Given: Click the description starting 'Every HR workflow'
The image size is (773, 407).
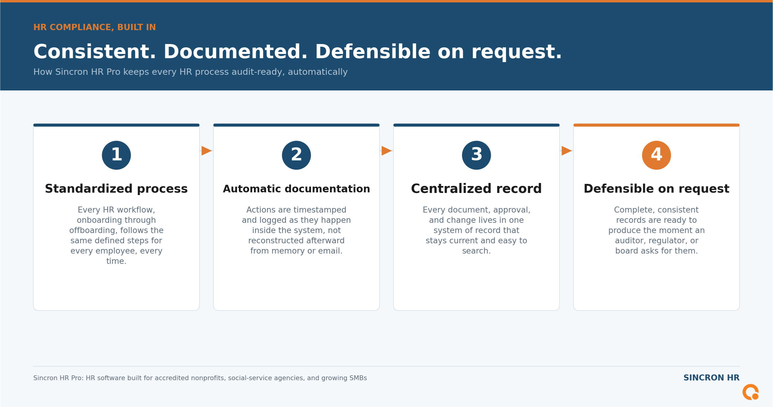Looking at the screenshot, I should click(116, 235).
